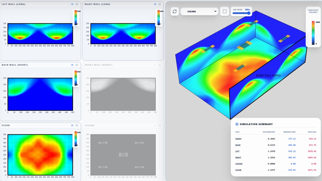Click Ceiling average value 0.0000
This screenshot has height=181, width=322.
[271, 164]
